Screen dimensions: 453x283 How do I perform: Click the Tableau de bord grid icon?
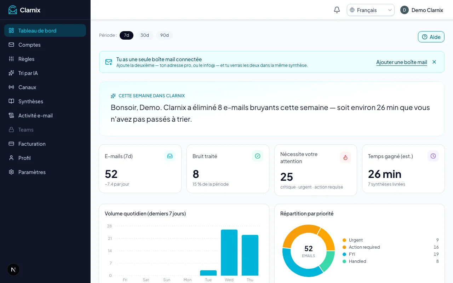point(11,30)
